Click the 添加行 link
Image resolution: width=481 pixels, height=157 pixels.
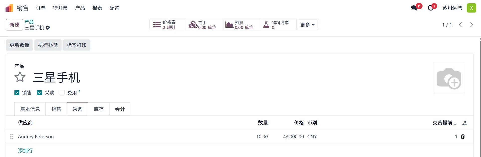[25, 151]
